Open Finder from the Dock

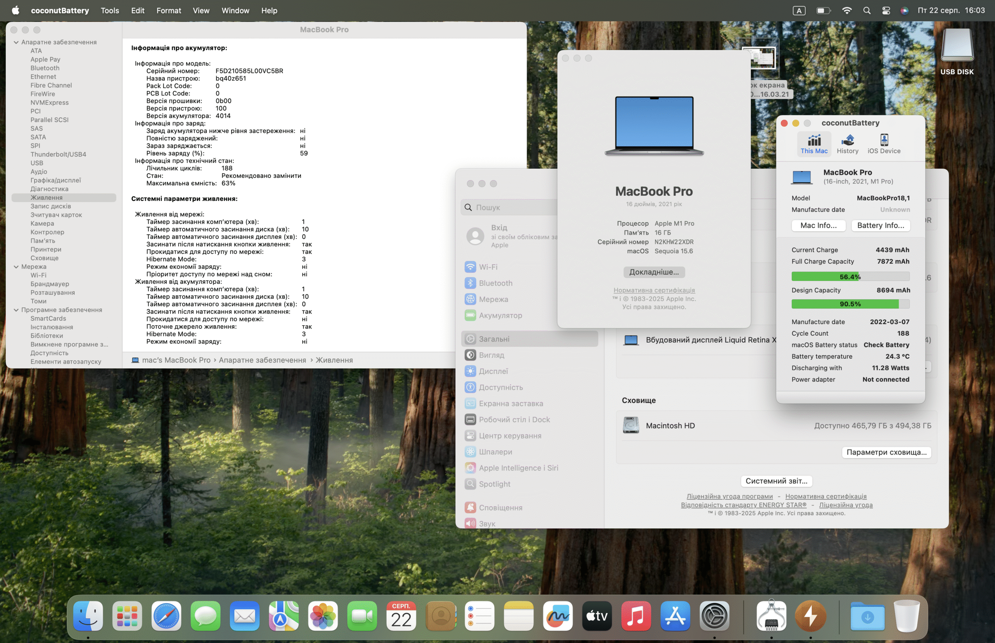pos(88,616)
